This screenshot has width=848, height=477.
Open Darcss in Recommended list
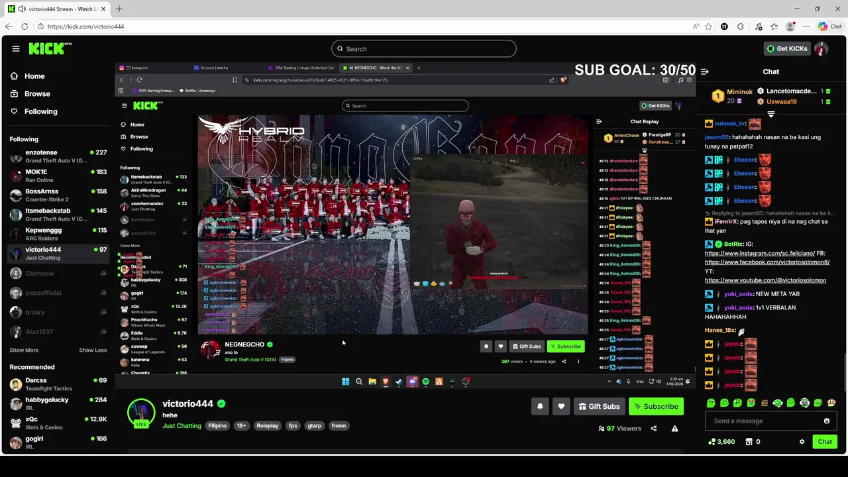coord(58,384)
